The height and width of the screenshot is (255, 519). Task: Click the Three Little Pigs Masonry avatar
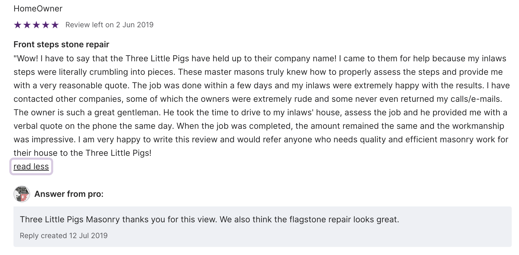point(22,194)
